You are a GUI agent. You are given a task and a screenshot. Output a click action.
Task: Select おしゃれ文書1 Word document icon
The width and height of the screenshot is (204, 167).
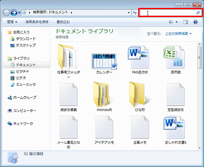pos(174,128)
